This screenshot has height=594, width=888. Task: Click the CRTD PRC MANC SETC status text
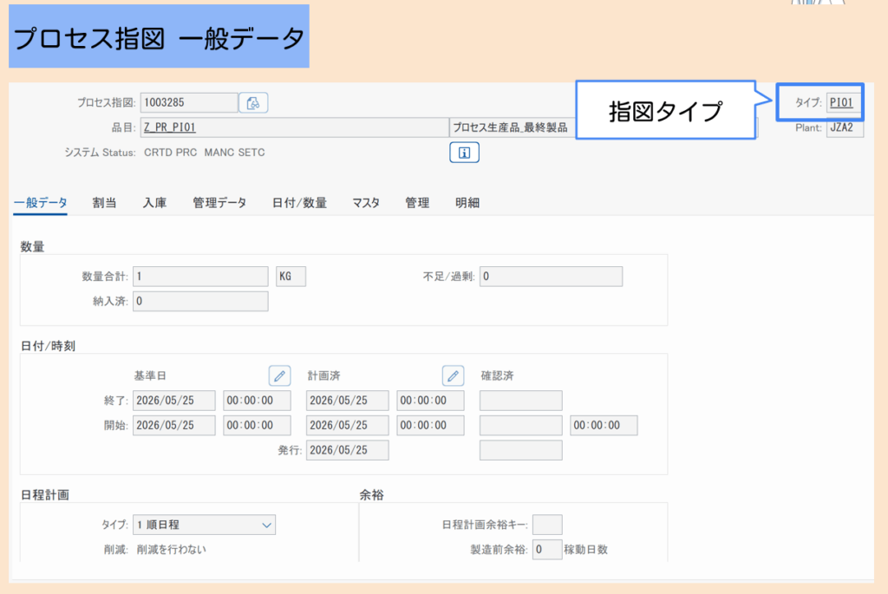tap(205, 153)
